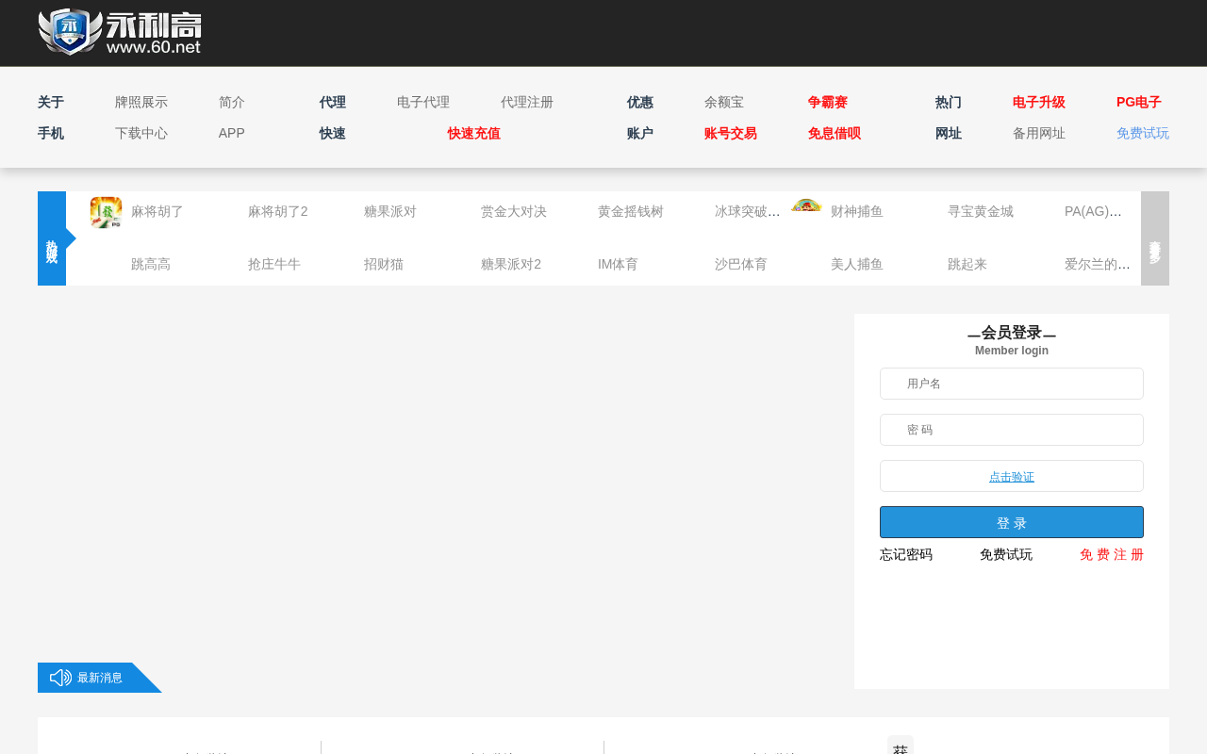Open the 下载中心 download center menu item
Screen dimensions: 1207x754
pyautogui.click(x=141, y=134)
